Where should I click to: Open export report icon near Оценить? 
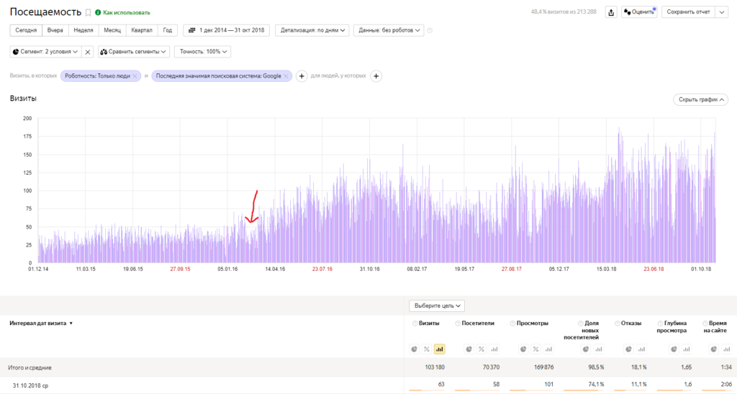pyautogui.click(x=611, y=12)
